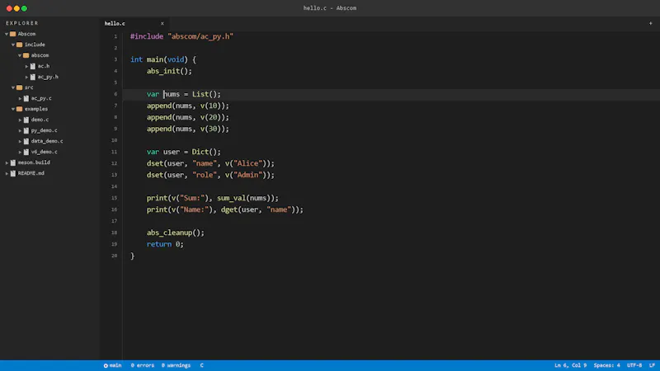Screen dimensions: 660x371
Task: Click the demo.c file icon
Action: [x=26, y=120]
